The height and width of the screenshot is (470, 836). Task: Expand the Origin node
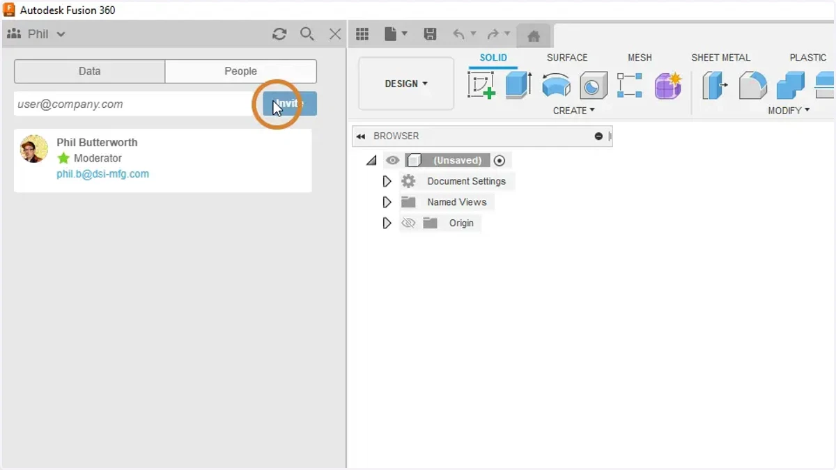coord(387,223)
